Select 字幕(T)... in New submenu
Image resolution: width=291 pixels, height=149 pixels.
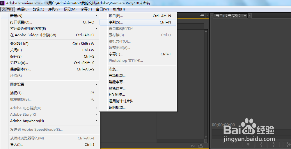point(138,54)
